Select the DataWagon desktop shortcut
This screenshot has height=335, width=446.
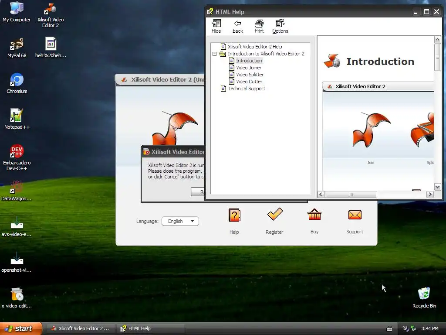click(x=16, y=191)
